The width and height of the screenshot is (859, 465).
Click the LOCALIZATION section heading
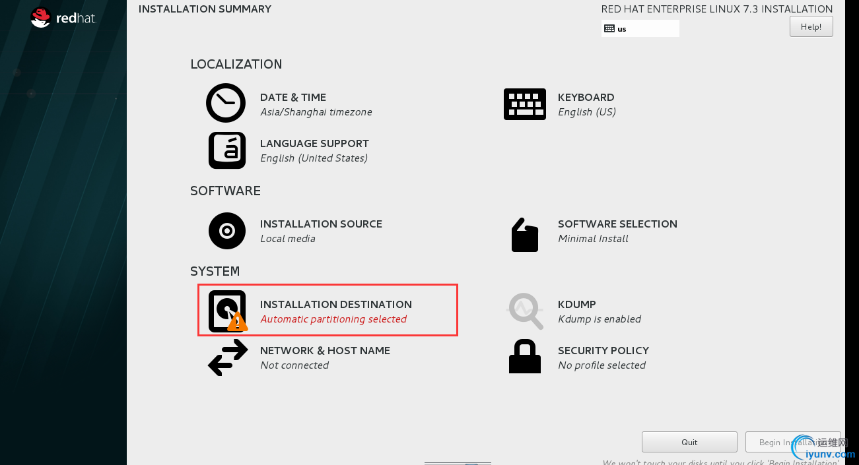click(236, 65)
